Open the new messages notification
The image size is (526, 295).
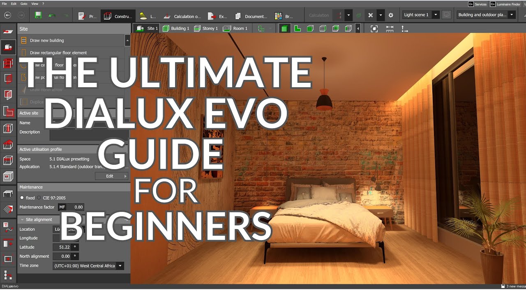[x=513, y=286]
